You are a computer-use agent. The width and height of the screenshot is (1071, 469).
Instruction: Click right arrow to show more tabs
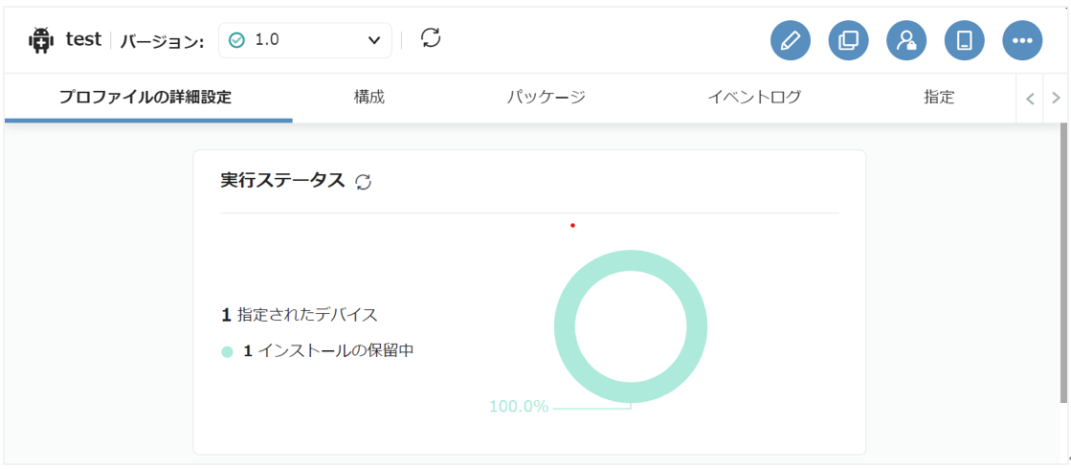pyautogui.click(x=1056, y=99)
